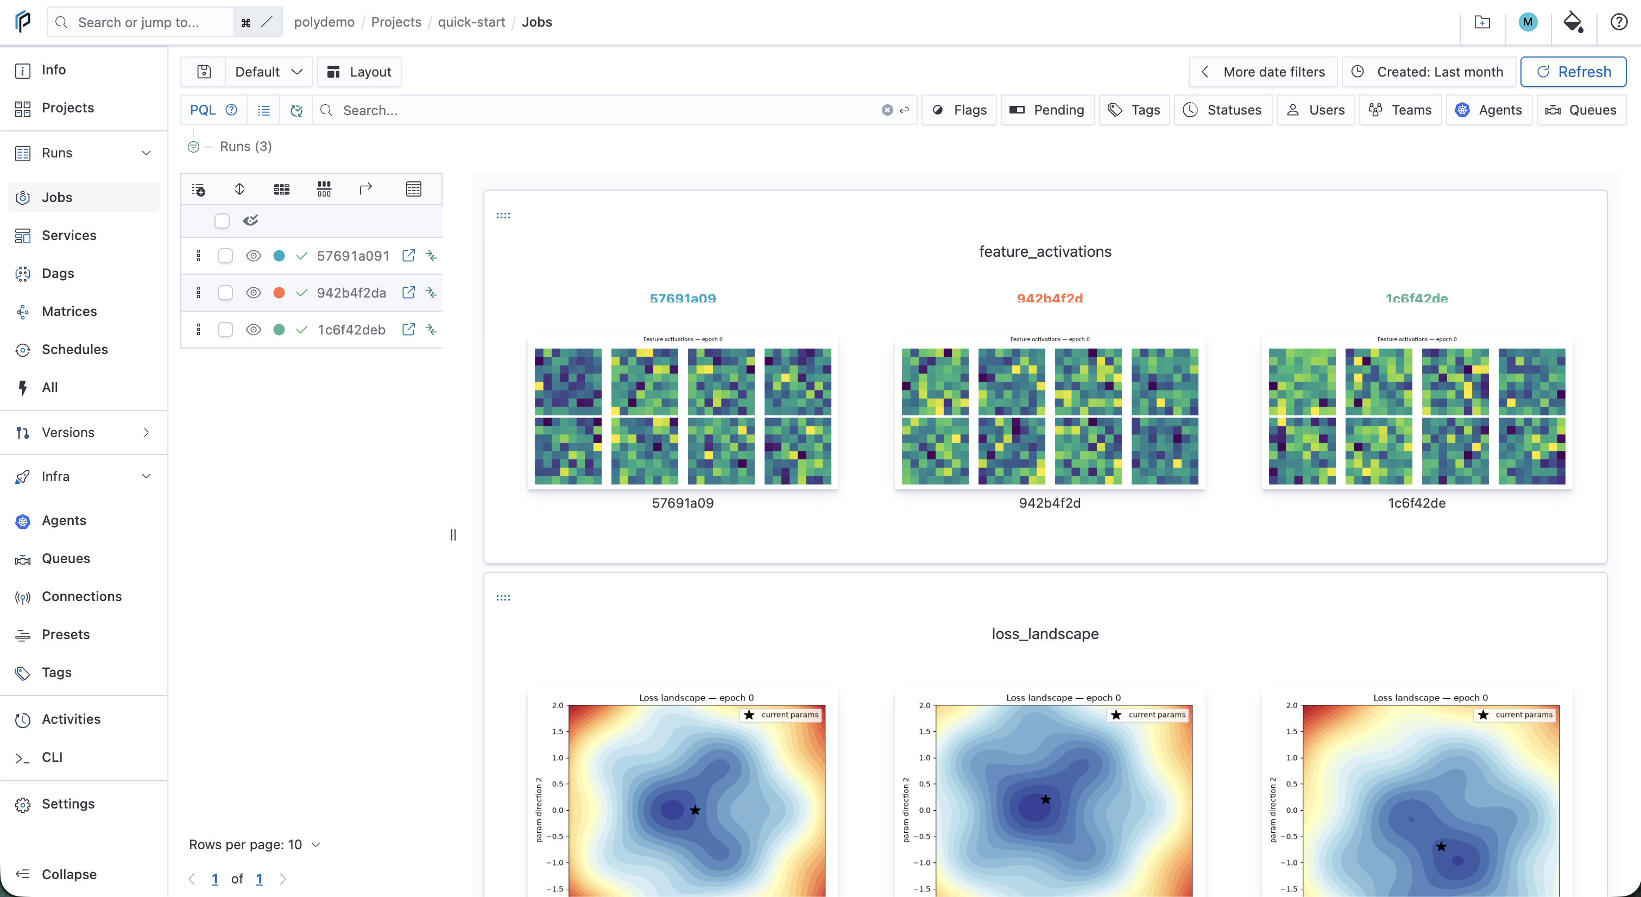The width and height of the screenshot is (1641, 897).
Task: Click the search history icon
Action: pyautogui.click(x=296, y=111)
